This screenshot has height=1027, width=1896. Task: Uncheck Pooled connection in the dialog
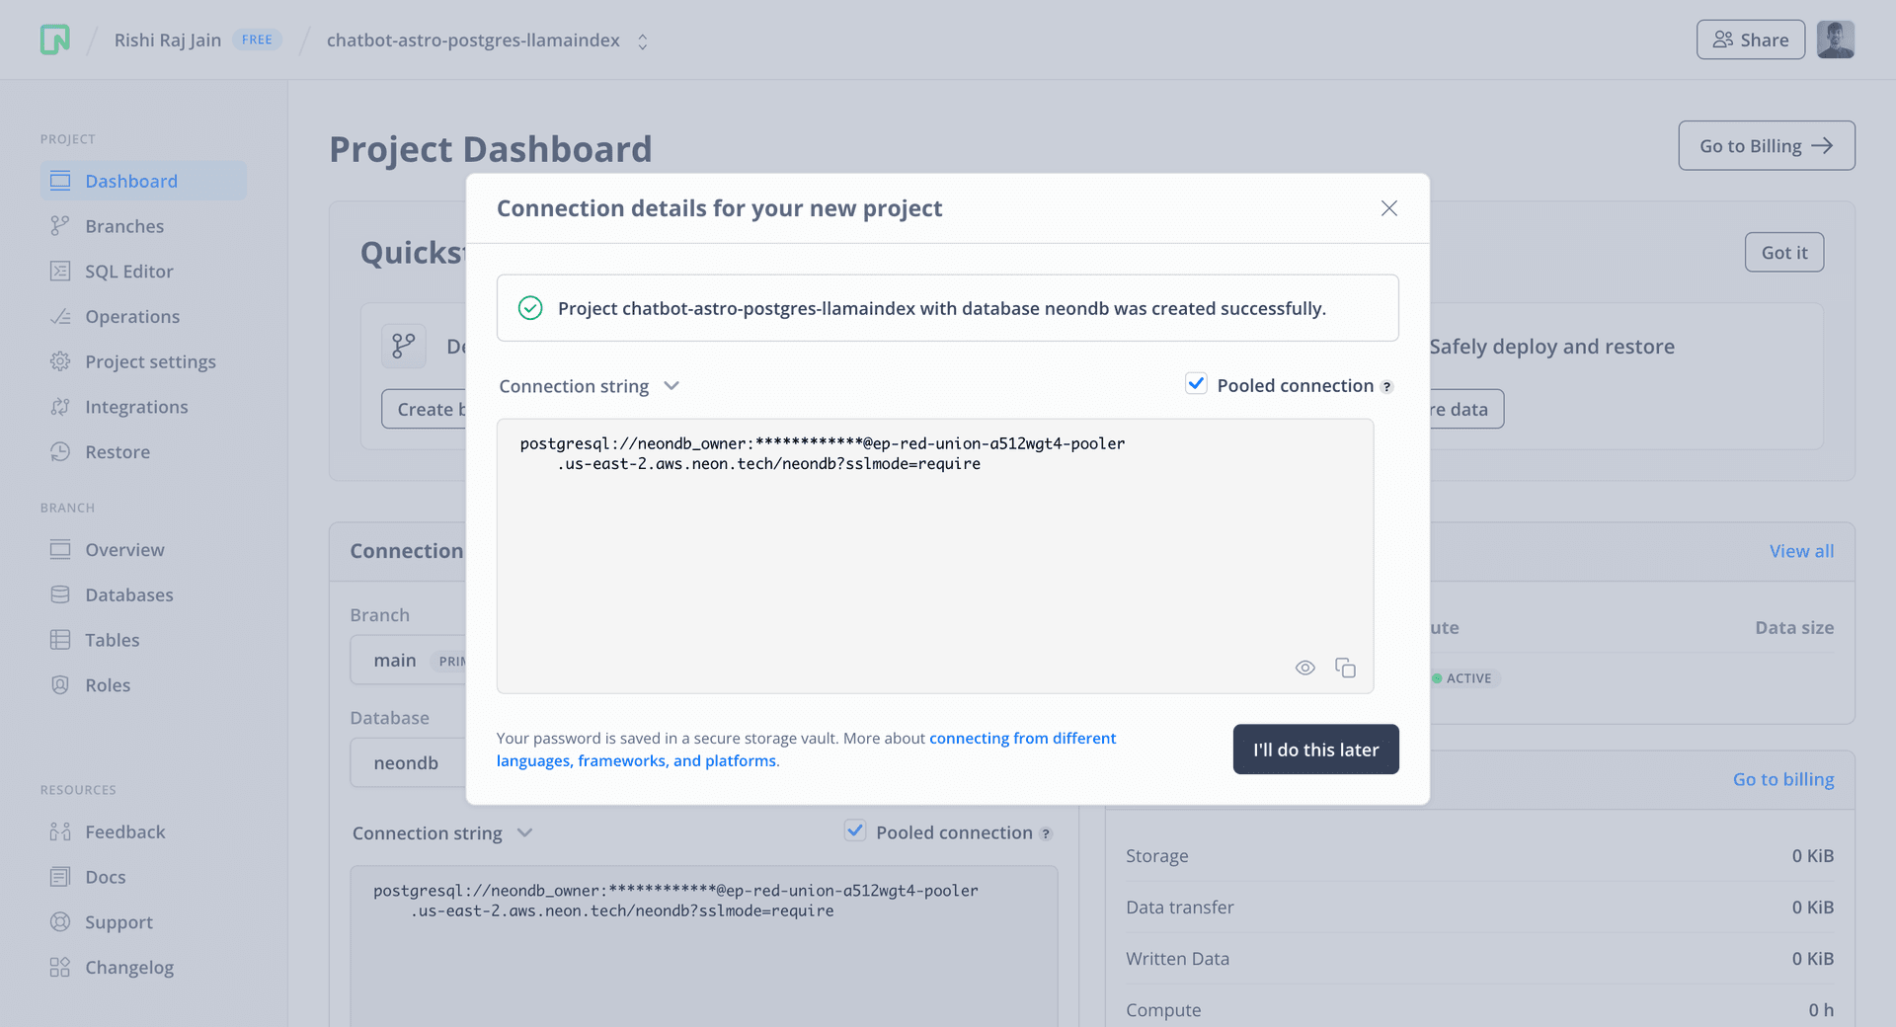1196,384
